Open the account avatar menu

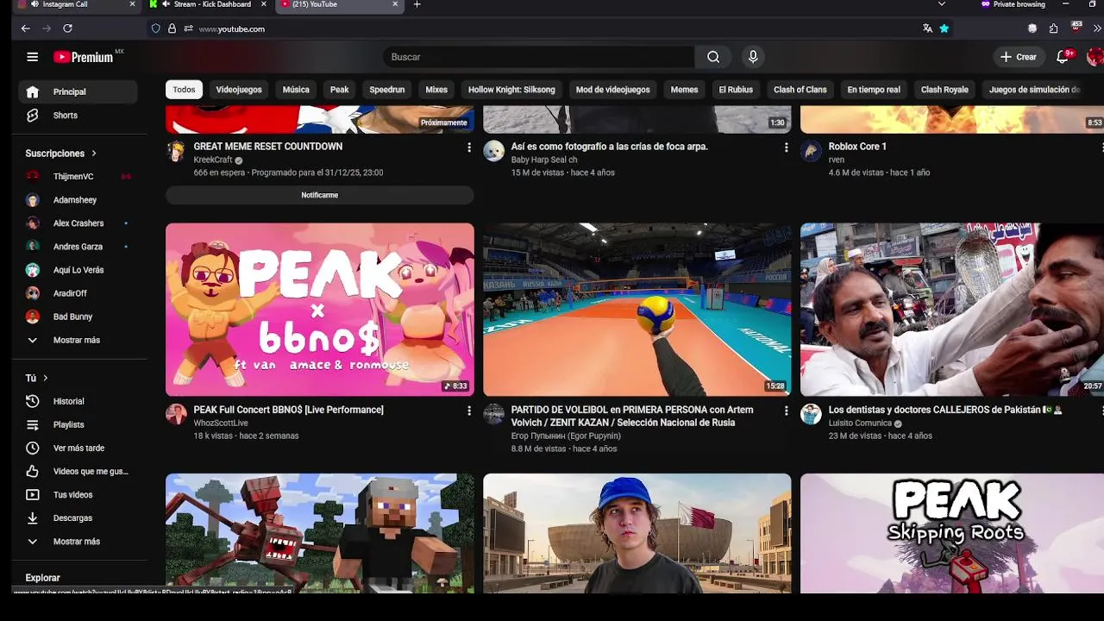(1095, 57)
